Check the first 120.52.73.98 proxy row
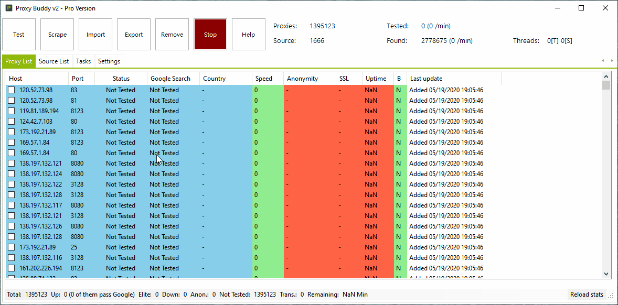Screen dimensions: 618x305 pyautogui.click(x=11, y=90)
